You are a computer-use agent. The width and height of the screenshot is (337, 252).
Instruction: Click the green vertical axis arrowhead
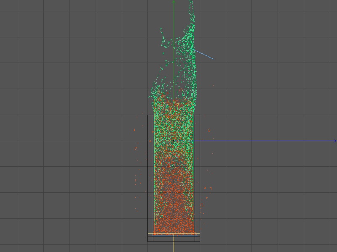pyautogui.click(x=174, y=2)
